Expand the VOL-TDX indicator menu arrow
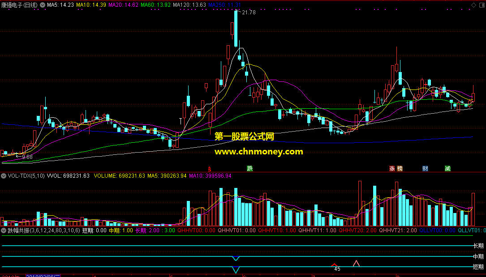The height and width of the screenshot is (277, 486). click(4, 176)
